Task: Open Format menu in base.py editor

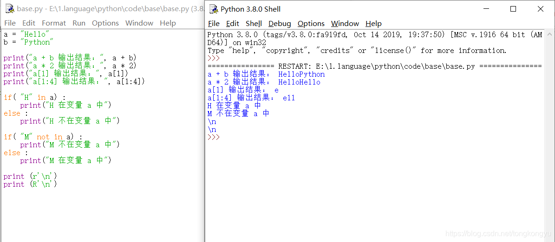Action: click(x=54, y=23)
